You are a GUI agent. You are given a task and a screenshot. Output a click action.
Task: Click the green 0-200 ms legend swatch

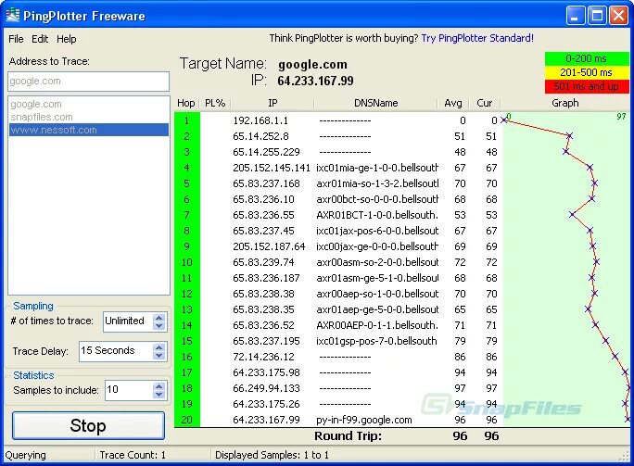pyautogui.click(x=587, y=58)
